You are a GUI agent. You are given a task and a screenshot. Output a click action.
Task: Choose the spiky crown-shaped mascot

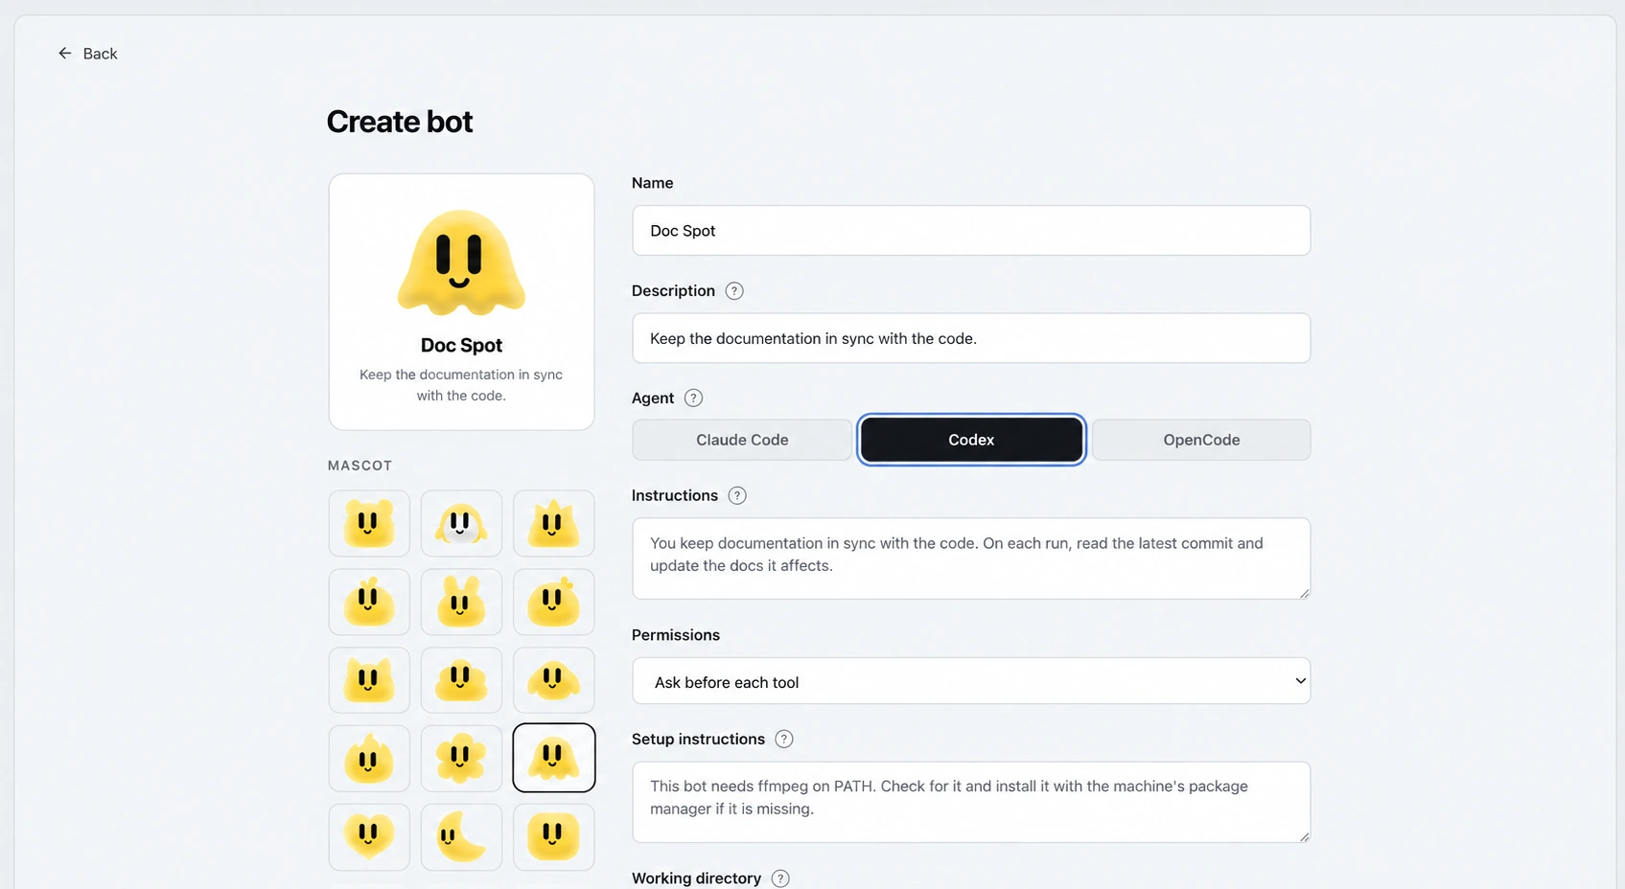tap(554, 524)
